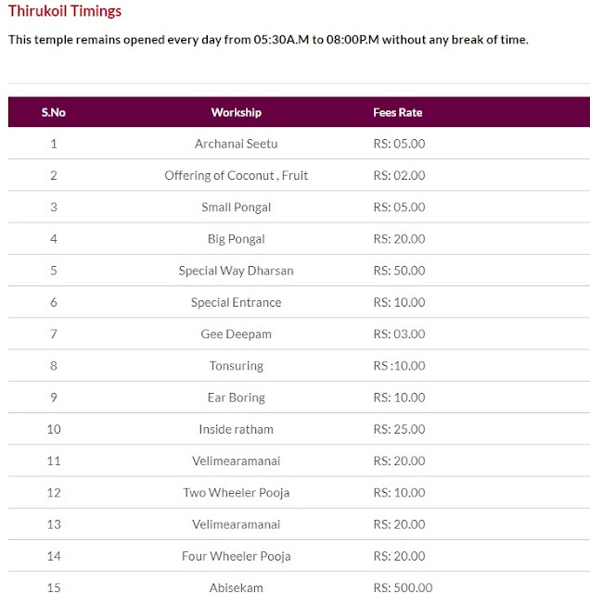Select the Gee Deepam row

click(299, 334)
